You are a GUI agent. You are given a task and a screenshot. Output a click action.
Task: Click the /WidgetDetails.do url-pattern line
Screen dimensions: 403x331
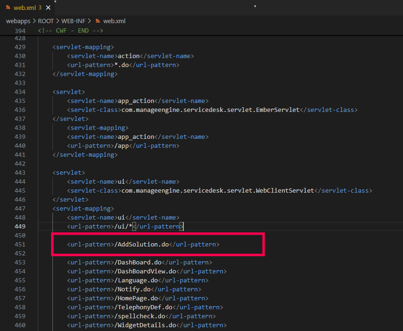pos(146,325)
